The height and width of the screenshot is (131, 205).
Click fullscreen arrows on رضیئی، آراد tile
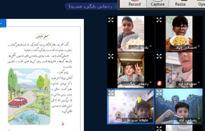tap(159, 93)
